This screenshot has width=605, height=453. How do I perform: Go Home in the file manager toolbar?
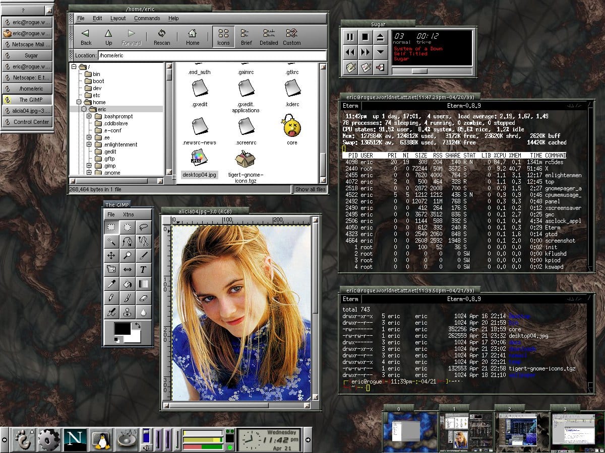193,37
